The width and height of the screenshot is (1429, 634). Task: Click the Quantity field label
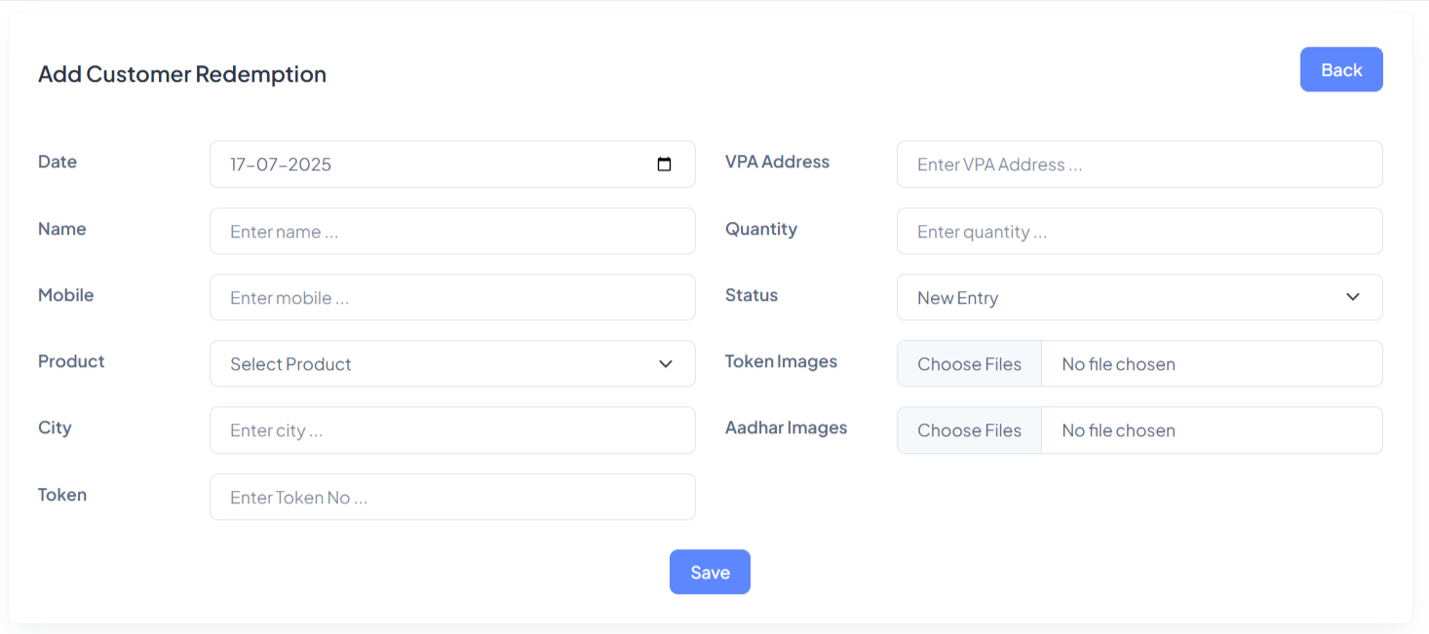(x=761, y=229)
